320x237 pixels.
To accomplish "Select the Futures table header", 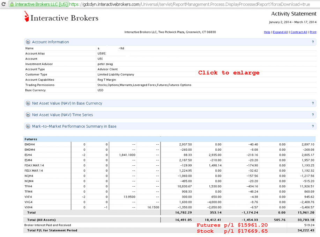I will pos(31,139).
